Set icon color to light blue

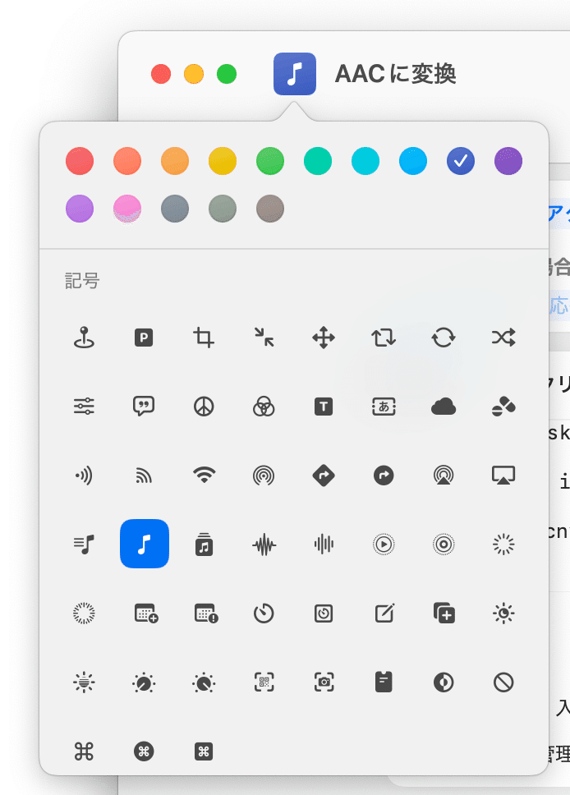pos(413,161)
